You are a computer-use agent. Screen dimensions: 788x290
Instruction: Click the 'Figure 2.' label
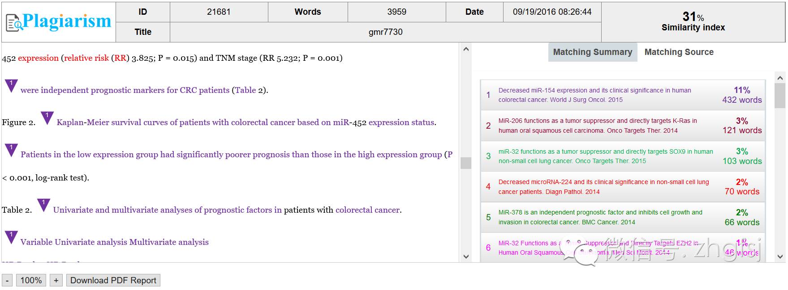point(18,122)
